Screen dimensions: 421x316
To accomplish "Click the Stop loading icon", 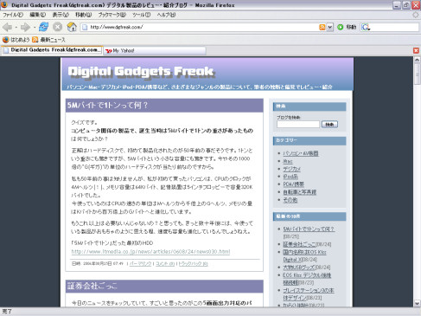I will (x=58, y=27).
